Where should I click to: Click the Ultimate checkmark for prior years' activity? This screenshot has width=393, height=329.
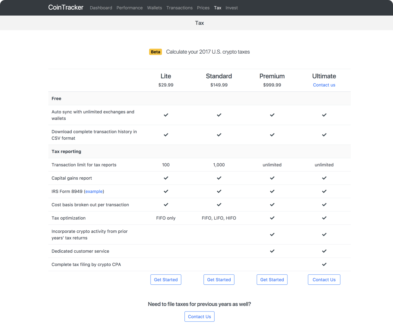[324, 234]
